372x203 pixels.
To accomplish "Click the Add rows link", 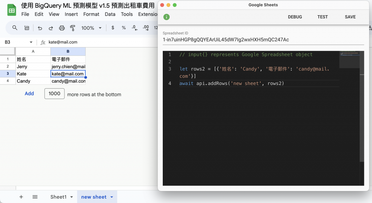I will point(29,93).
